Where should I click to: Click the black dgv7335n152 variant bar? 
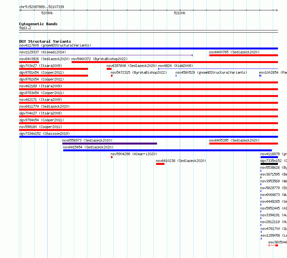coord(269,164)
